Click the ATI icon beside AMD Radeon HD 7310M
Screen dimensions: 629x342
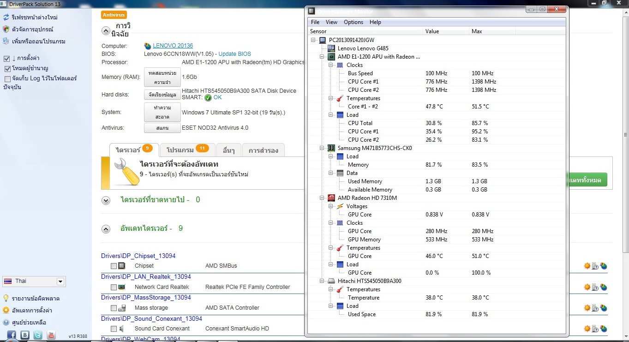click(x=331, y=198)
